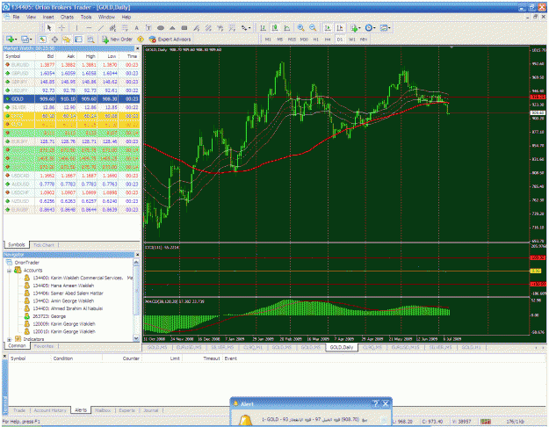Draw an ellipse shape tool
The height and width of the screenshot is (427, 549).
click(x=161, y=28)
